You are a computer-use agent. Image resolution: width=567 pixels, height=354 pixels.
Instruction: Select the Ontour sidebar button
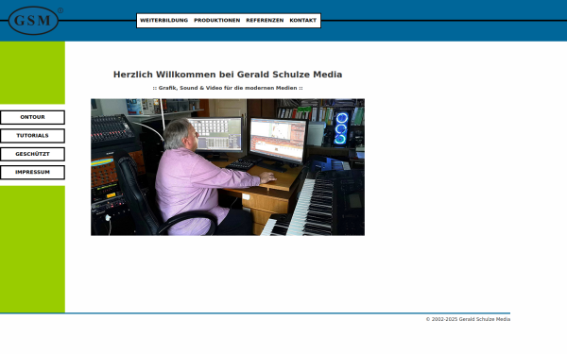32,117
